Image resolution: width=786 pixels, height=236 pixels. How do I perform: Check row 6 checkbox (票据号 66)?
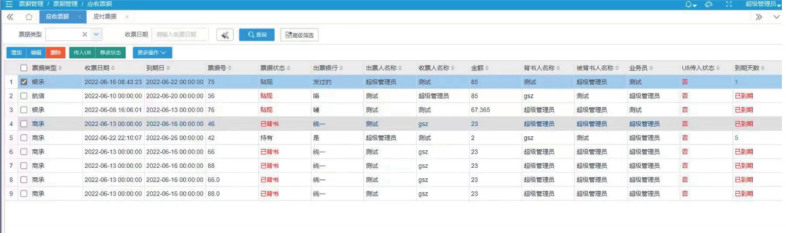pyautogui.click(x=24, y=152)
